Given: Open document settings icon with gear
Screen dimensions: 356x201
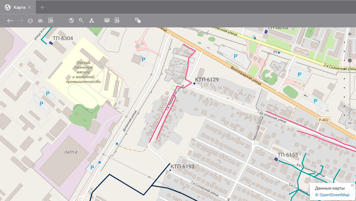Looking at the screenshot, I should (x=51, y=20).
